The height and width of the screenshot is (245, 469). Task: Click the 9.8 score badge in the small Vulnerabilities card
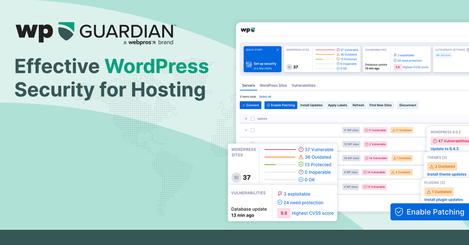(397, 67)
